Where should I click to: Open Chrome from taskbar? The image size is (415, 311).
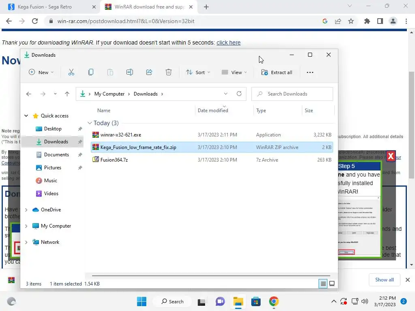tap(274, 301)
